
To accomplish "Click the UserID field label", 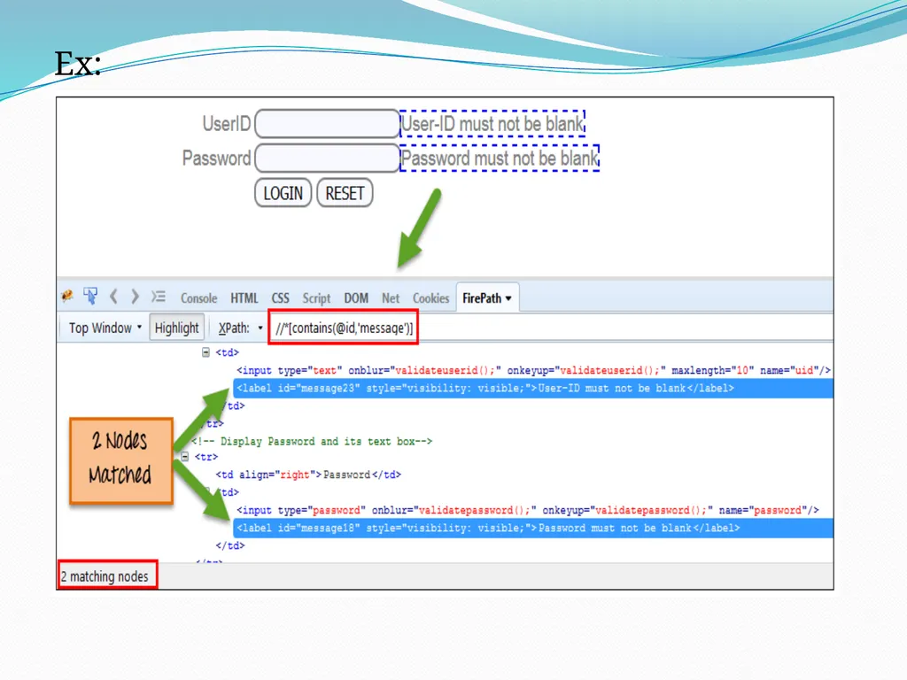I will click(226, 124).
